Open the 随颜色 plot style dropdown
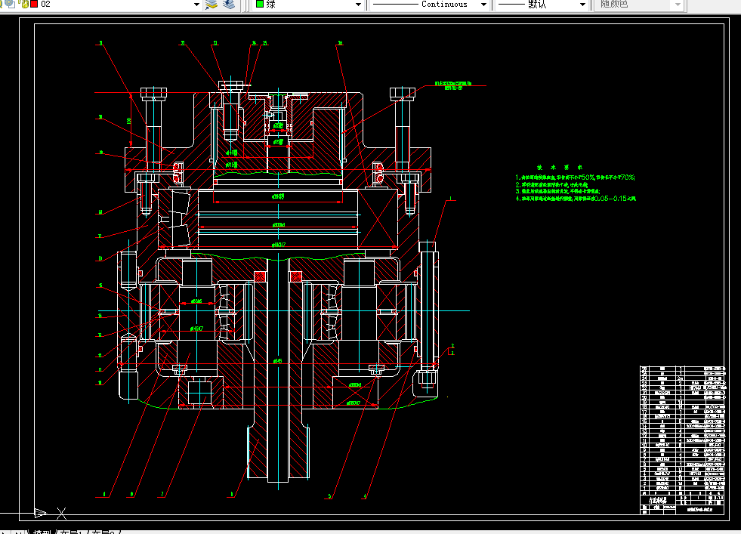 [x=677, y=5]
